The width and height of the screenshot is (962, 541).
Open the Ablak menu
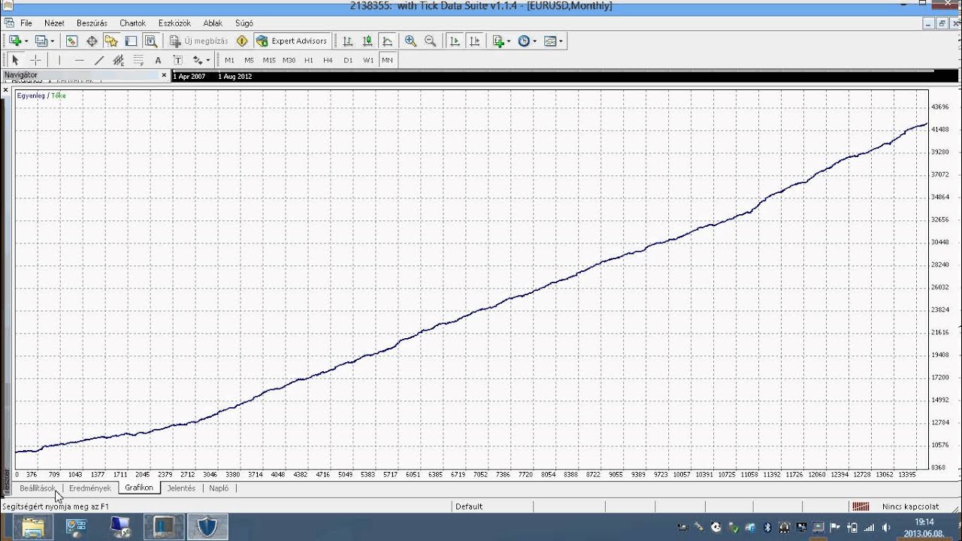click(213, 23)
